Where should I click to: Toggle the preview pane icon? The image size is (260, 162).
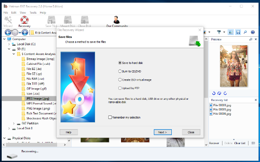pos(231,32)
